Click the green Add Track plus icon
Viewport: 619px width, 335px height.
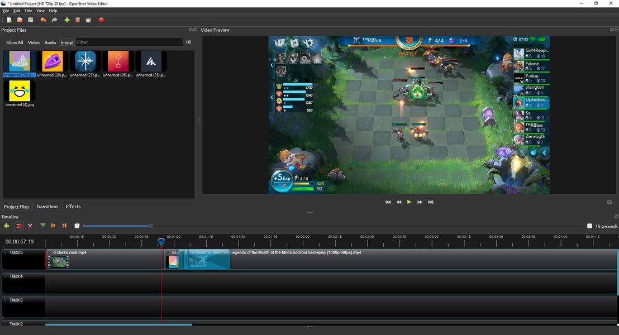(x=7, y=226)
